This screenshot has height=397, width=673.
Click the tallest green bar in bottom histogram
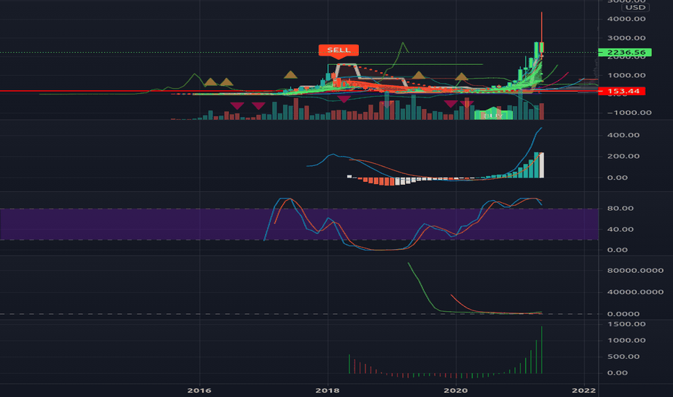tap(542, 350)
